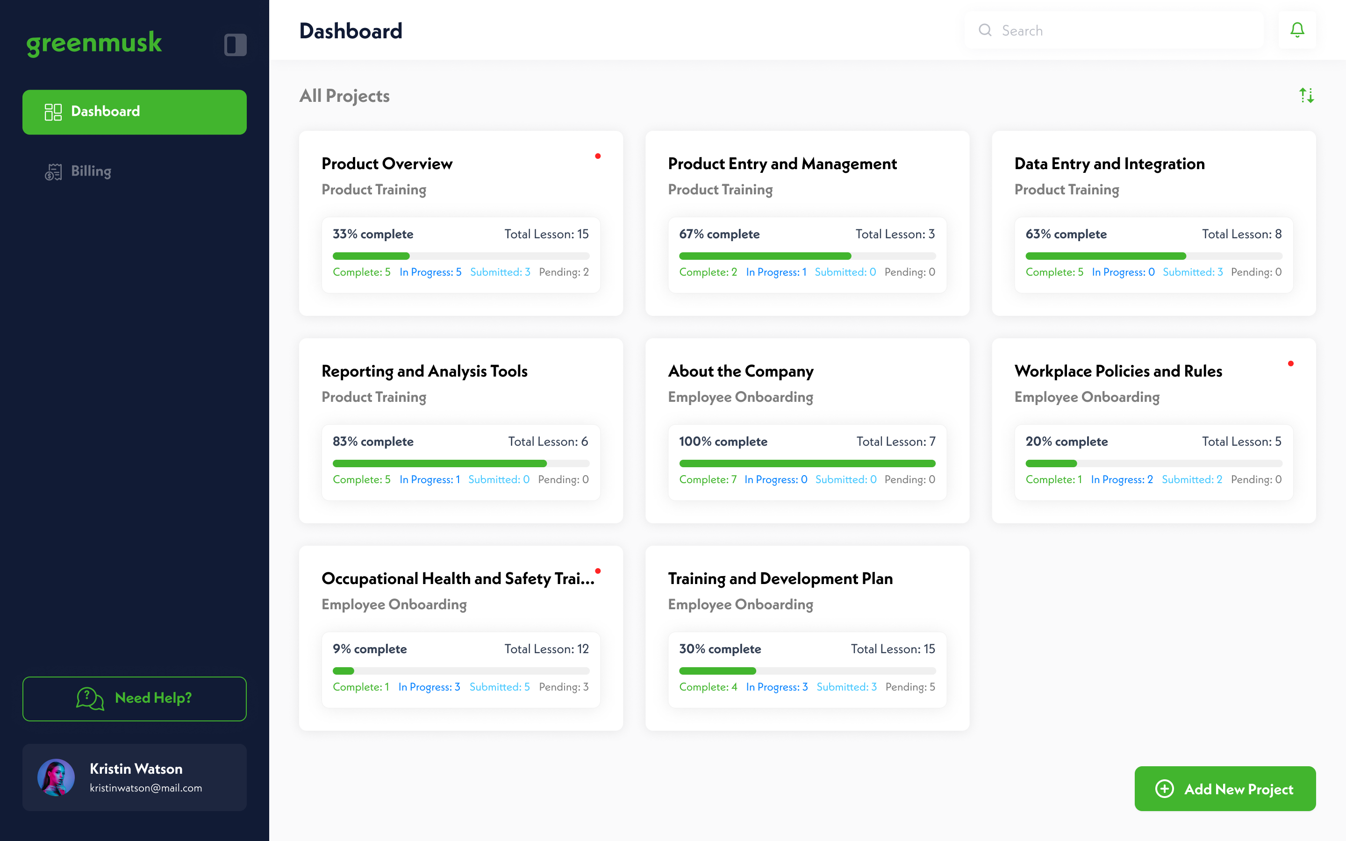The width and height of the screenshot is (1346, 841).
Task: Click the plus circle icon for new project
Action: pyautogui.click(x=1164, y=789)
